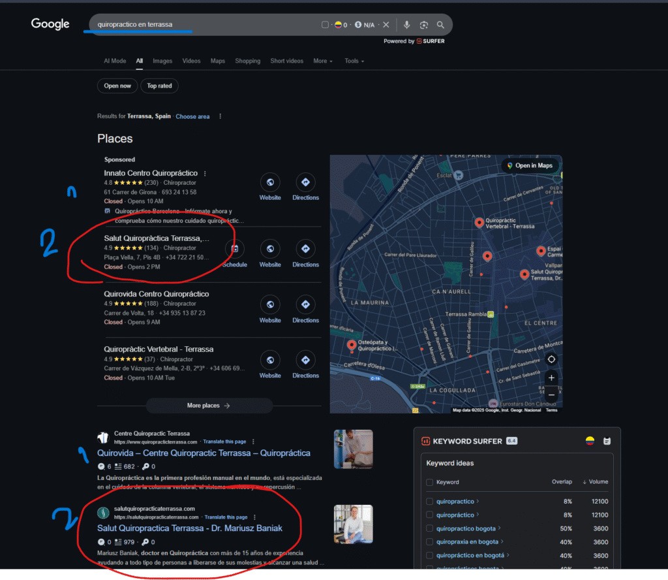Clear the search query with X
Viewport: 668px width, 580px height.
coord(386,25)
